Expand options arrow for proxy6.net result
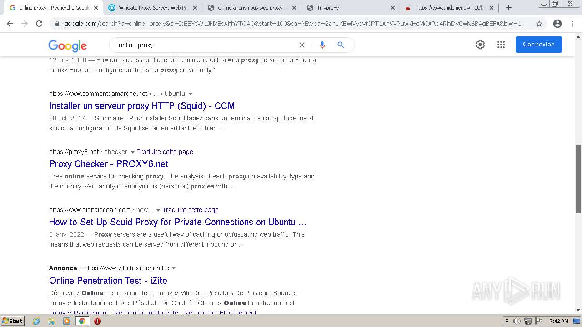 click(x=133, y=152)
